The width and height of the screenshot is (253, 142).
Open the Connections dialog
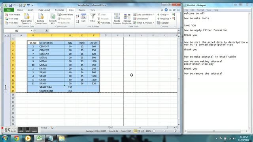pyautogui.click(x=65, y=15)
